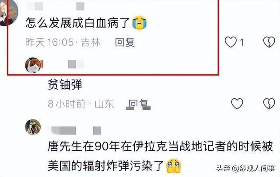
Task: Click the 8小时前 timestamp
Action: coord(66,104)
